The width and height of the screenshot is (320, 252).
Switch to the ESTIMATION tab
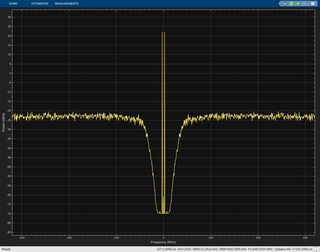coord(40,4)
